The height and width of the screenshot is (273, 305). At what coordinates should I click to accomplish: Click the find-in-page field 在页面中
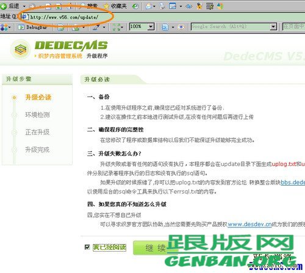tap(293, 26)
